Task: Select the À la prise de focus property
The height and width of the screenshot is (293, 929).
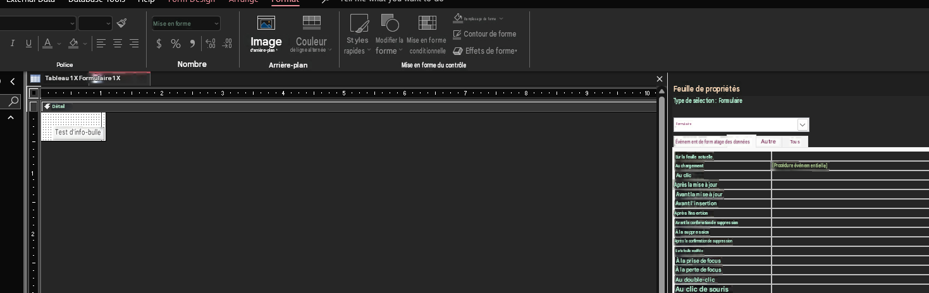Action: [698, 261]
